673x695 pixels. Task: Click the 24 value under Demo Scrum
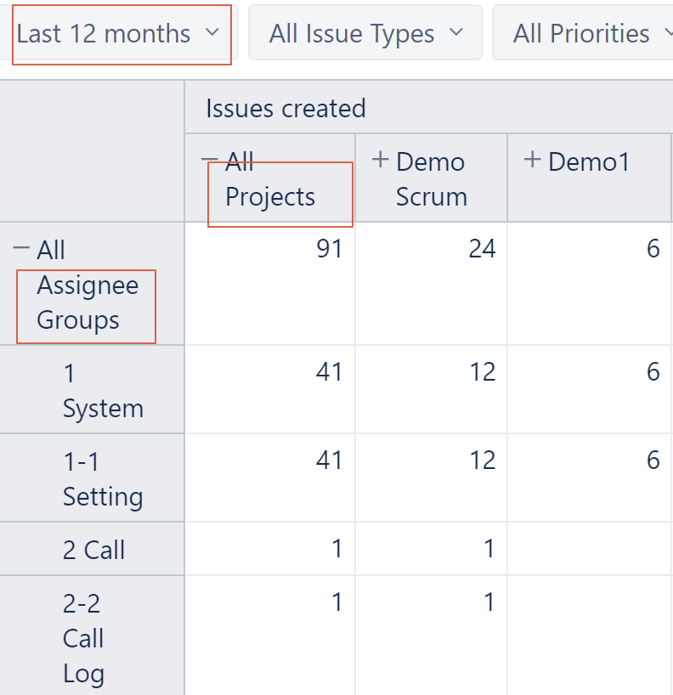480,248
